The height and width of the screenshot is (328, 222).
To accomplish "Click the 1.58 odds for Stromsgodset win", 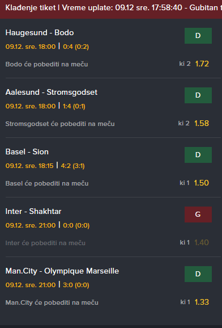I will (x=202, y=123).
